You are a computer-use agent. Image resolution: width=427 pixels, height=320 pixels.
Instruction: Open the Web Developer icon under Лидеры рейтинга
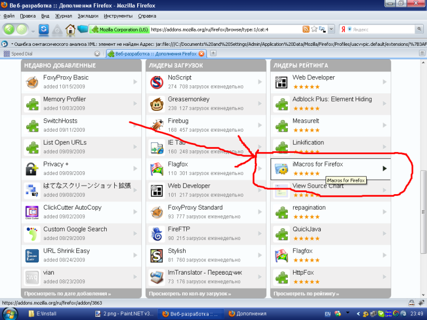pos(281,82)
